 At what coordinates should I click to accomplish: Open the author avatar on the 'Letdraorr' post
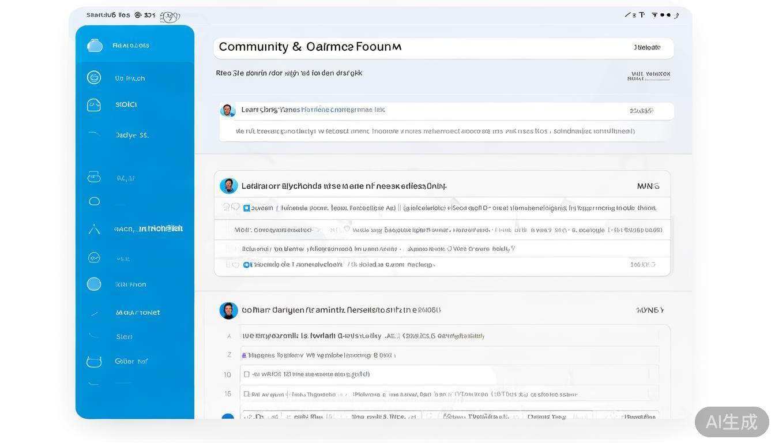[x=229, y=186]
